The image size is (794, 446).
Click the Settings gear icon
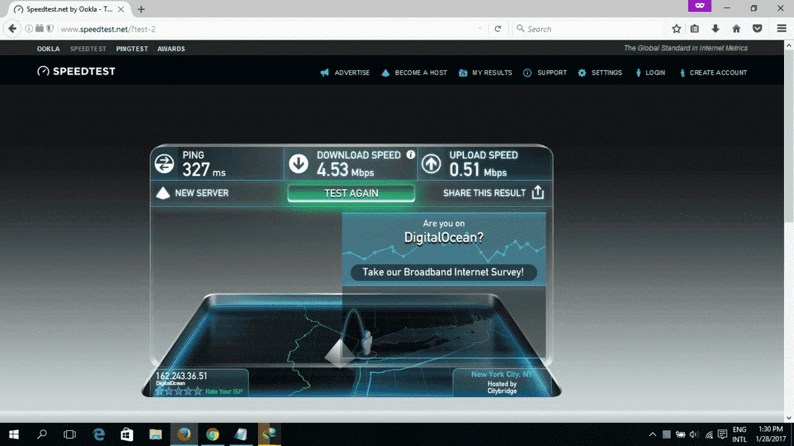(582, 73)
